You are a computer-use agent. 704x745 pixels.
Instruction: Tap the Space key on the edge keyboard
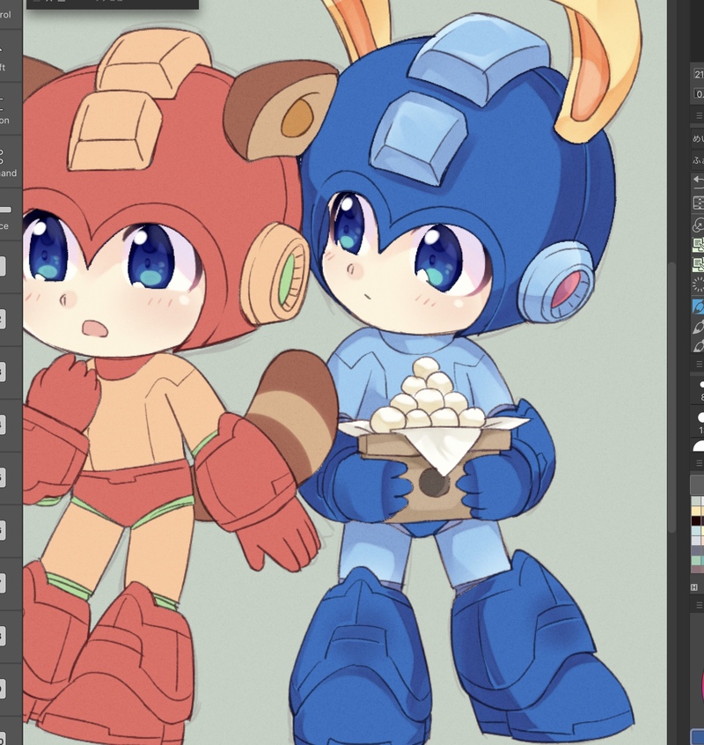[11, 214]
